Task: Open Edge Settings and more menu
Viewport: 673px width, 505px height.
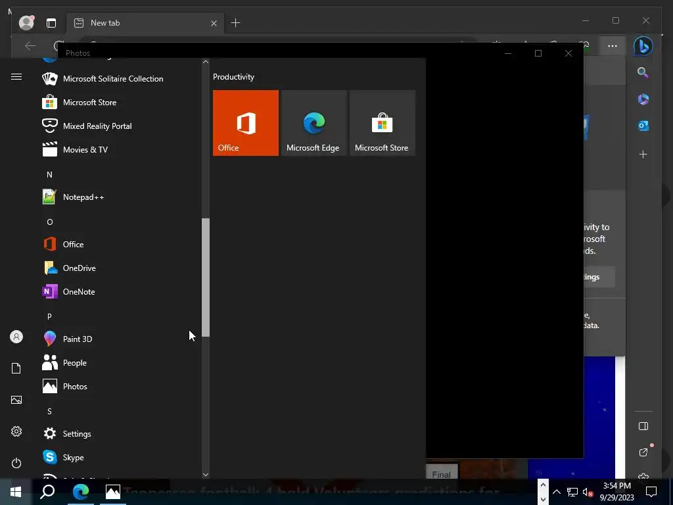Action: coord(613,46)
